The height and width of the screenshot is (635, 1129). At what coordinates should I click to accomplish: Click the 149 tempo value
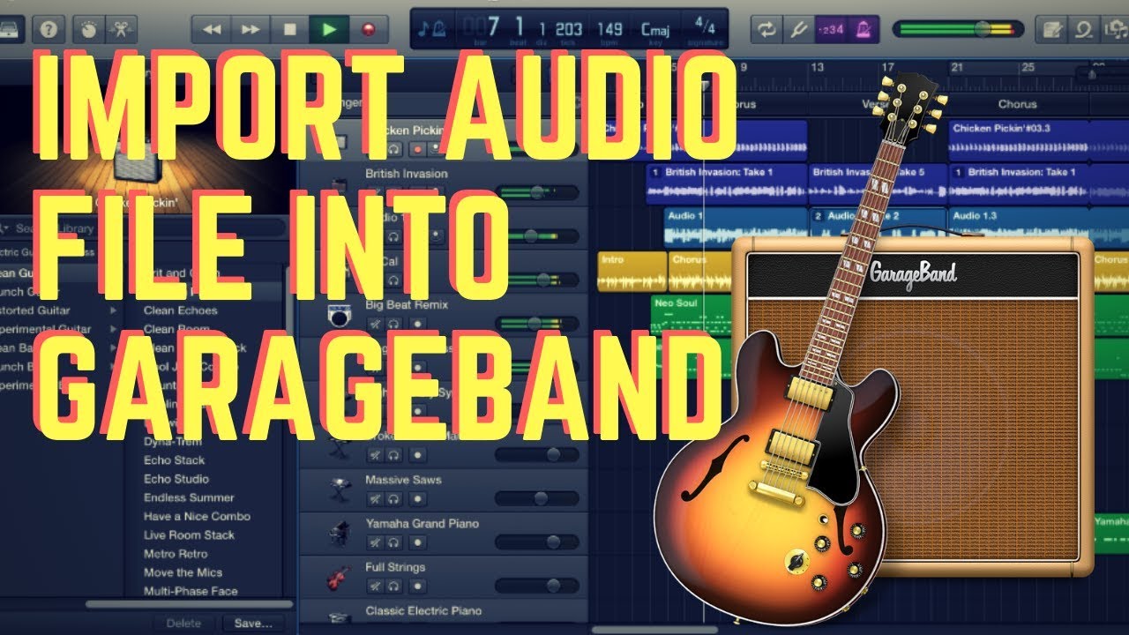[x=609, y=31]
